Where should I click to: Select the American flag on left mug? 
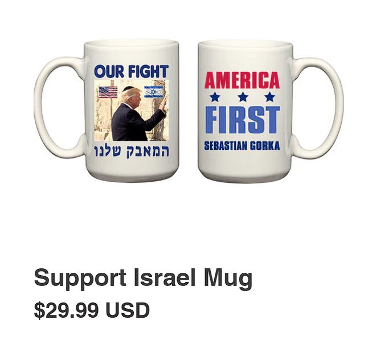pos(108,92)
